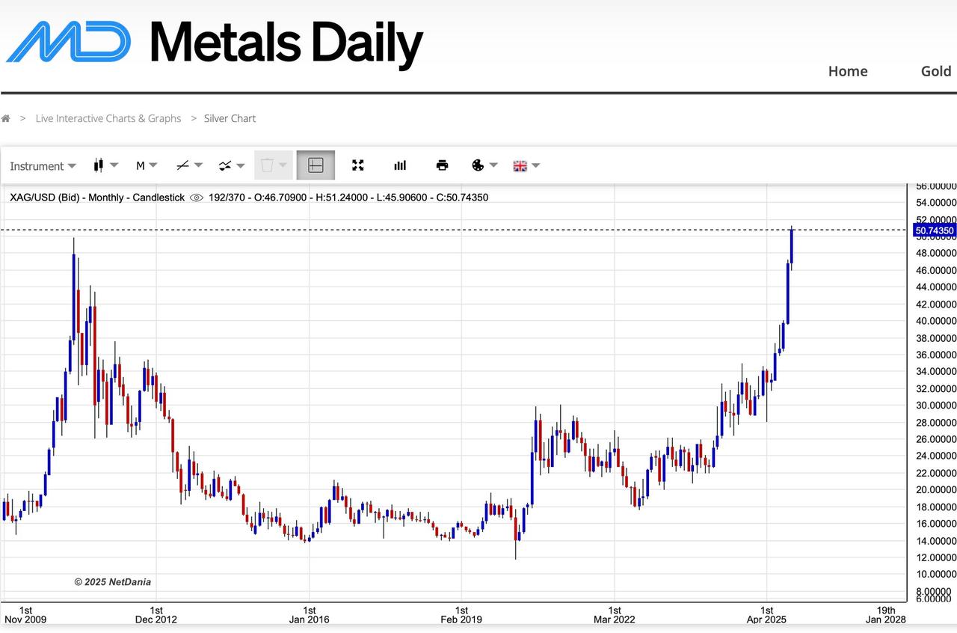Click the Metals Daily logo
The width and height of the screenshot is (957, 633).
coord(215,42)
